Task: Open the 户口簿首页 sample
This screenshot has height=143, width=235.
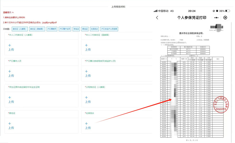Action: click(x=52, y=29)
